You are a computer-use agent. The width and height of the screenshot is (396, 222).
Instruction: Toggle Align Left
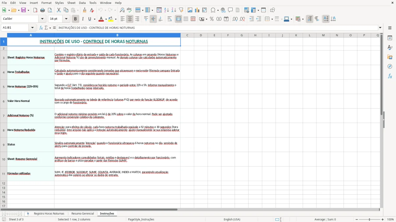[x=122, y=19]
